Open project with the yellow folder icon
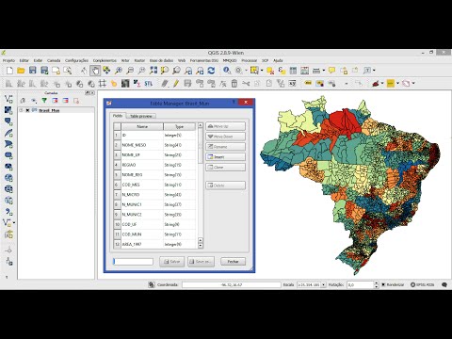This screenshot has height=339, width=452. pyautogui.click(x=21, y=71)
